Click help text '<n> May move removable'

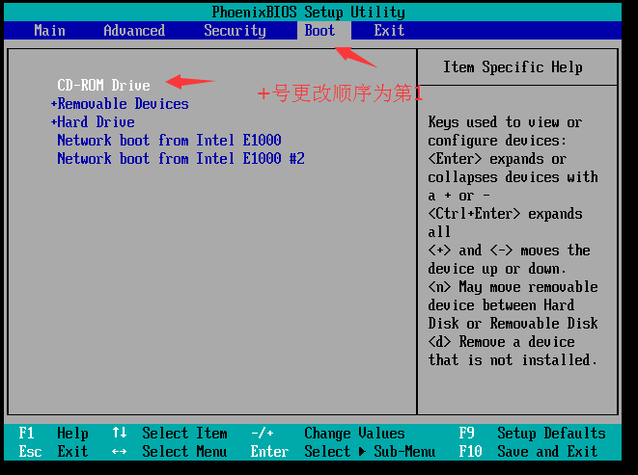(x=513, y=287)
